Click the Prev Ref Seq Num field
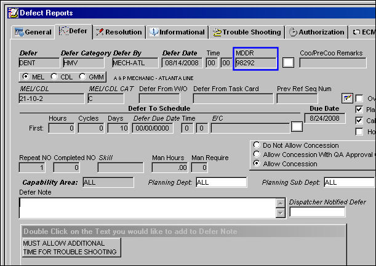The width and height of the screenshot is (376, 266). click(297, 99)
